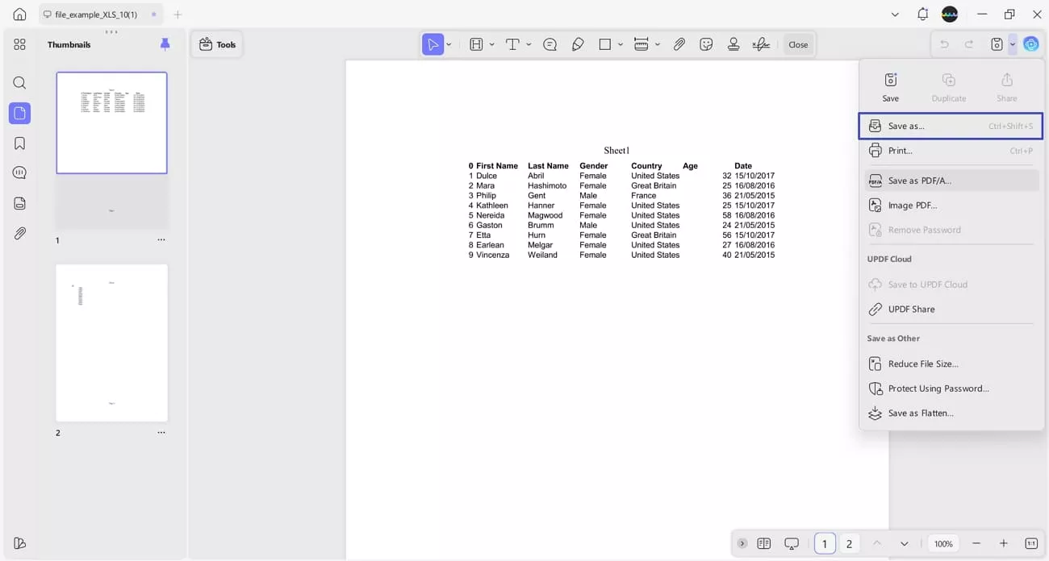Pin the Thumbnails panel
The image size is (1049, 561).
[x=165, y=44]
